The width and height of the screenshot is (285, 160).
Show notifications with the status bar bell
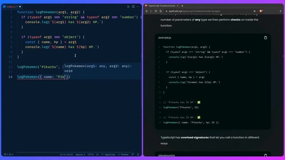click(x=138, y=154)
